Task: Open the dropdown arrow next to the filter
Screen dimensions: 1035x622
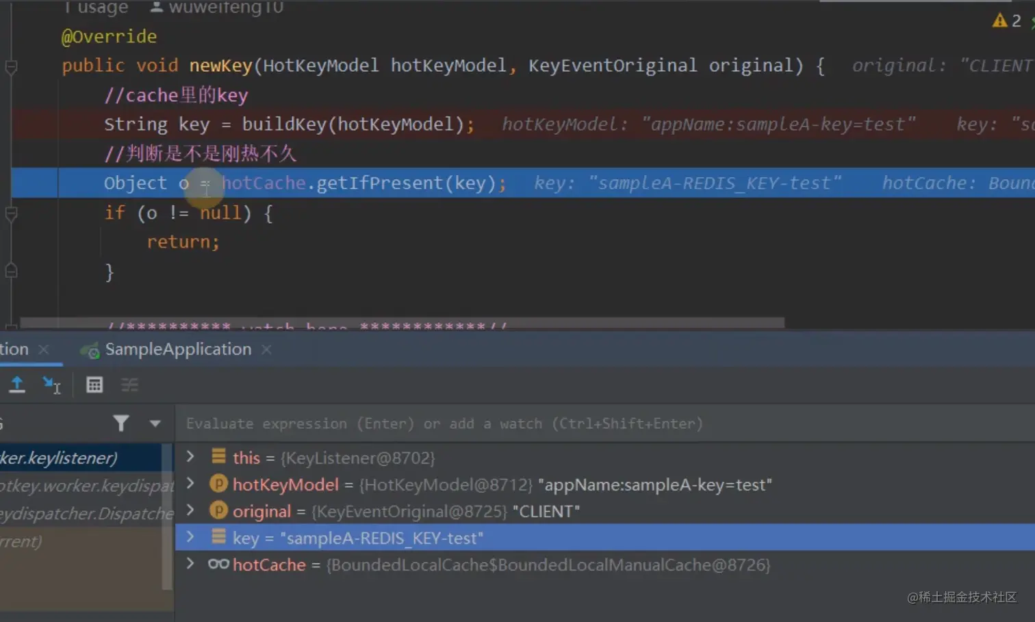Action: click(155, 424)
